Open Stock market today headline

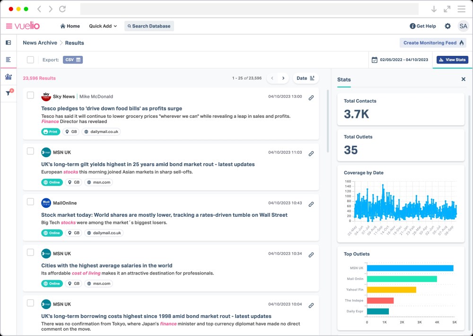tap(165, 215)
